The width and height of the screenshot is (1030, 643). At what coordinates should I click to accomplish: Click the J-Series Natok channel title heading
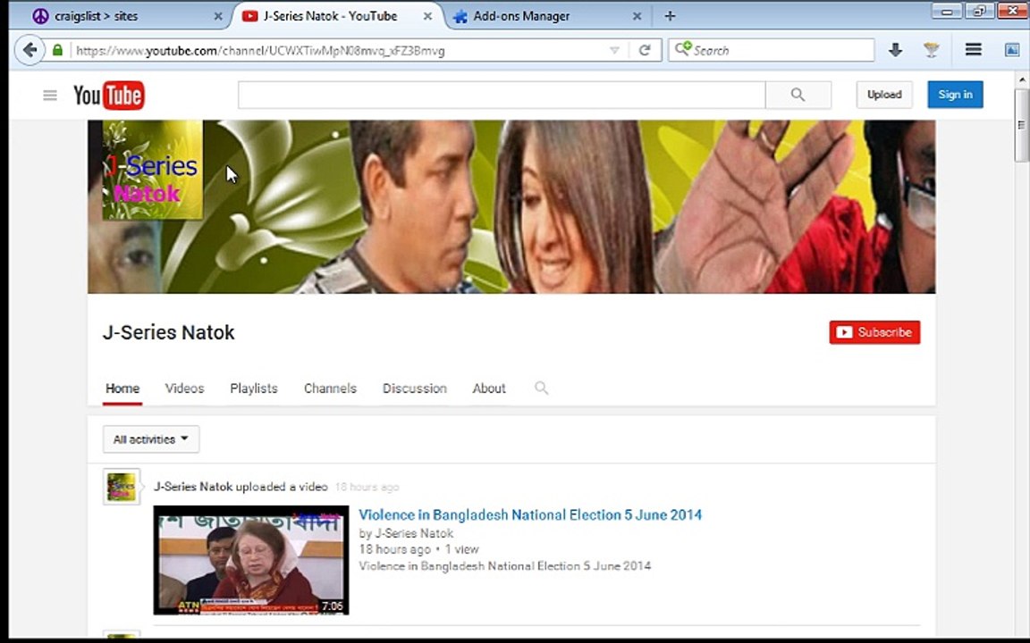pos(169,332)
